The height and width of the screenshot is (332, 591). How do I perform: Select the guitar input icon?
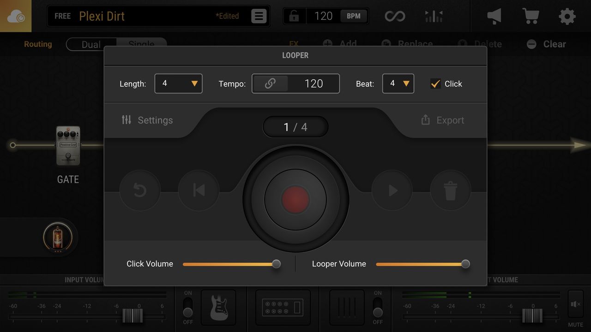218,308
